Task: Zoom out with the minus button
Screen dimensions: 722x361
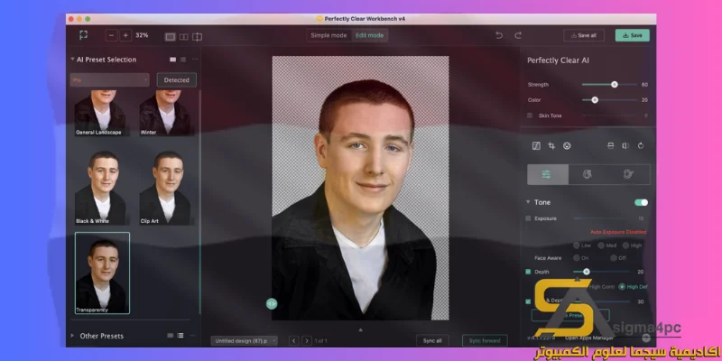Action: tap(111, 35)
